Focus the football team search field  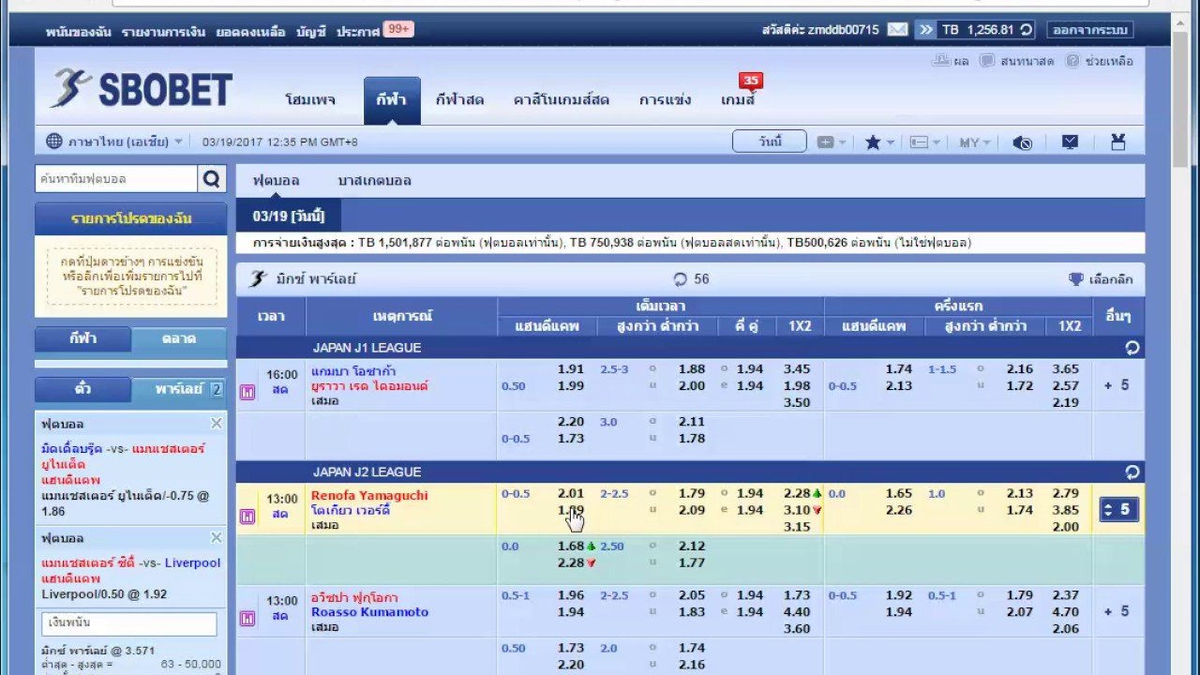[116, 179]
